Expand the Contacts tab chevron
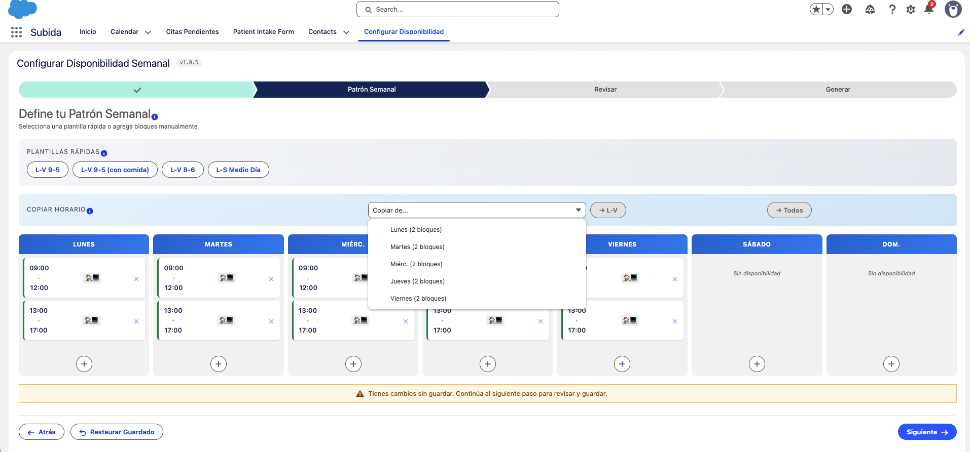This screenshot has height=452, width=970. click(346, 32)
